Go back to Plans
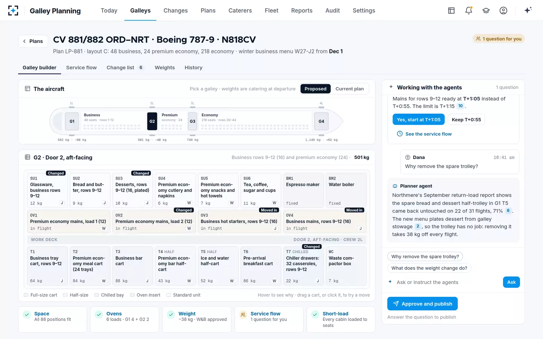543x339 pixels. [x=33, y=41]
